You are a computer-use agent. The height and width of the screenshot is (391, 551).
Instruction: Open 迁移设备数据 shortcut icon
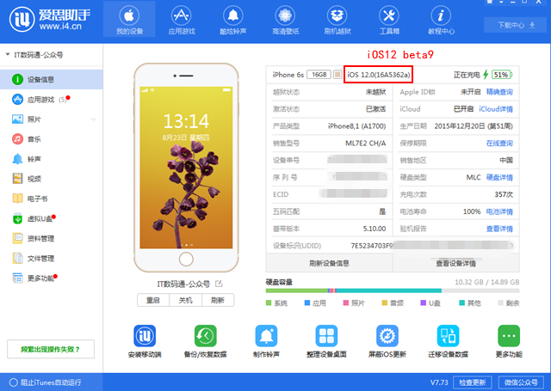448,336
